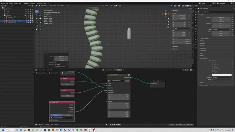Toggle viewport visibility eye for Loop_Caplet_line
Image resolution: width=235 pixels, height=132 pixels.
29,21
